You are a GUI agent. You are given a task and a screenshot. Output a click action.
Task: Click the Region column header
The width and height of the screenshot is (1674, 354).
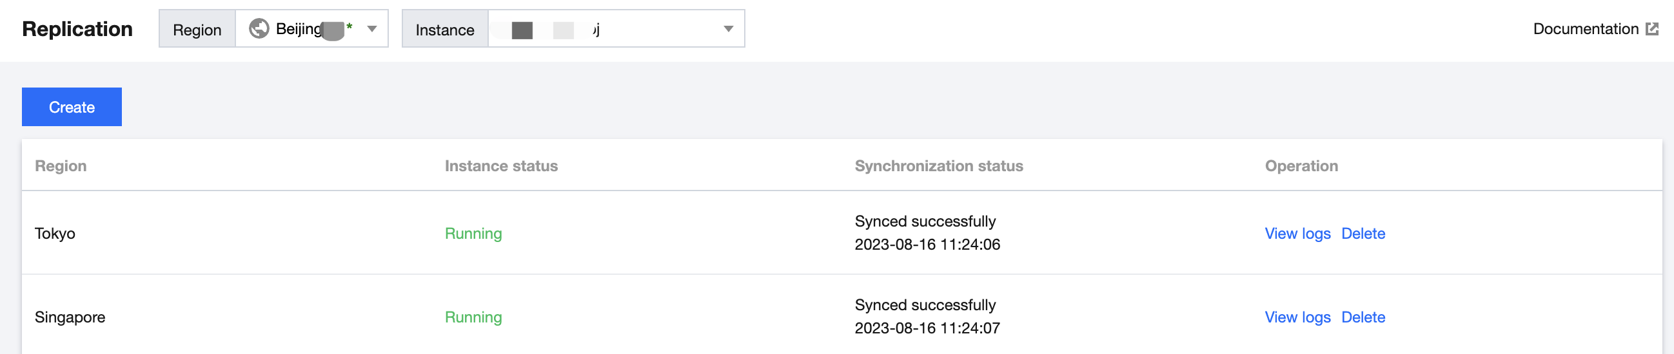(61, 166)
